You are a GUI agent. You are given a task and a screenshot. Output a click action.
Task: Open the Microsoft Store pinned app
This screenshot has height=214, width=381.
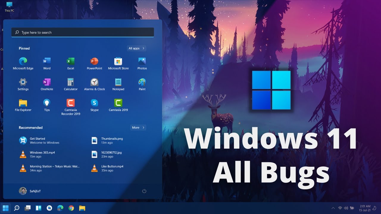[x=118, y=64]
